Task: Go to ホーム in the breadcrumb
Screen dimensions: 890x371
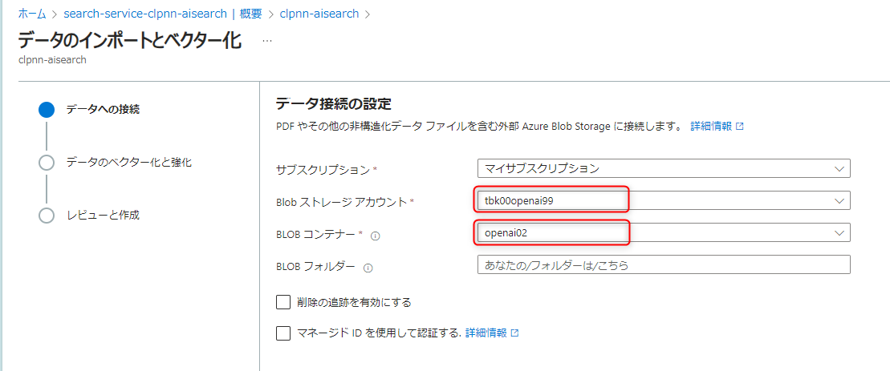Action: click(31, 14)
